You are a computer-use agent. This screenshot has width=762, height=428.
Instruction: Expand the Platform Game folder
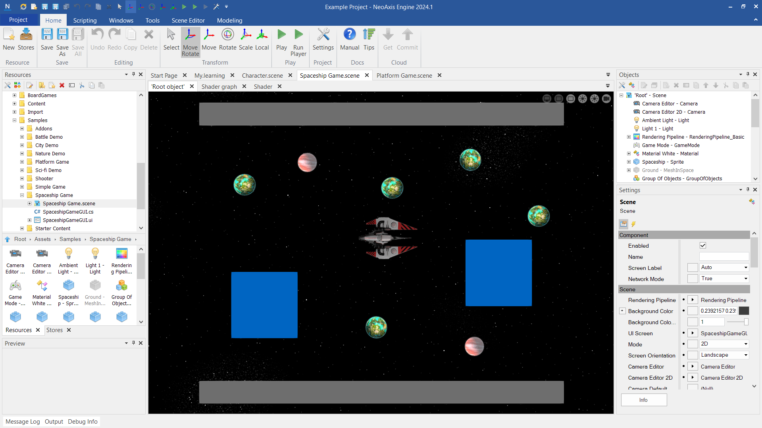(22, 162)
